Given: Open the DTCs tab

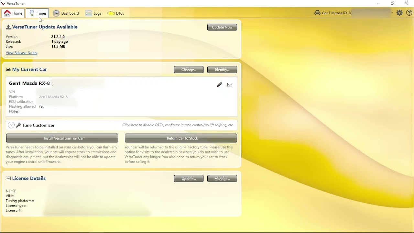Looking at the screenshot, I should (x=116, y=13).
